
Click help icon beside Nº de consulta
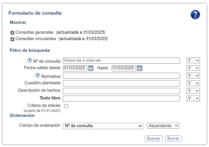(29, 61)
